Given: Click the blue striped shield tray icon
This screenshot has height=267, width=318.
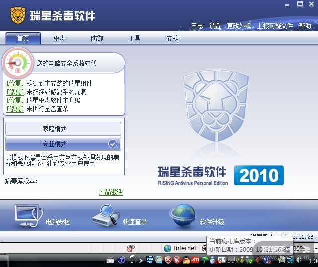Looking at the screenshot, I should [x=150, y=260].
